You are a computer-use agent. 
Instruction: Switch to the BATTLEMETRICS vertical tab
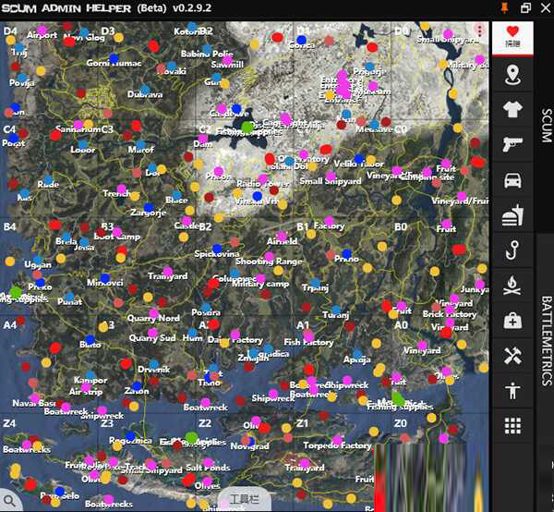coord(545,340)
